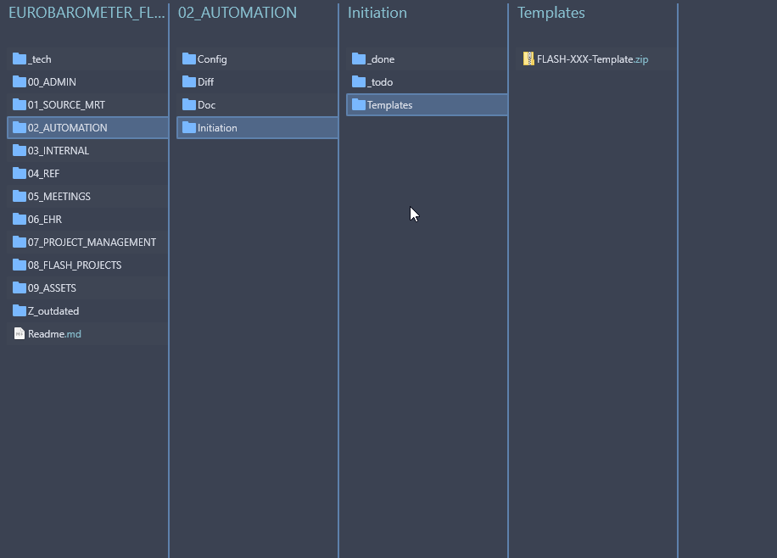Open the Diff folder
Screen dimensions: 777x558
pyautogui.click(x=258, y=81)
